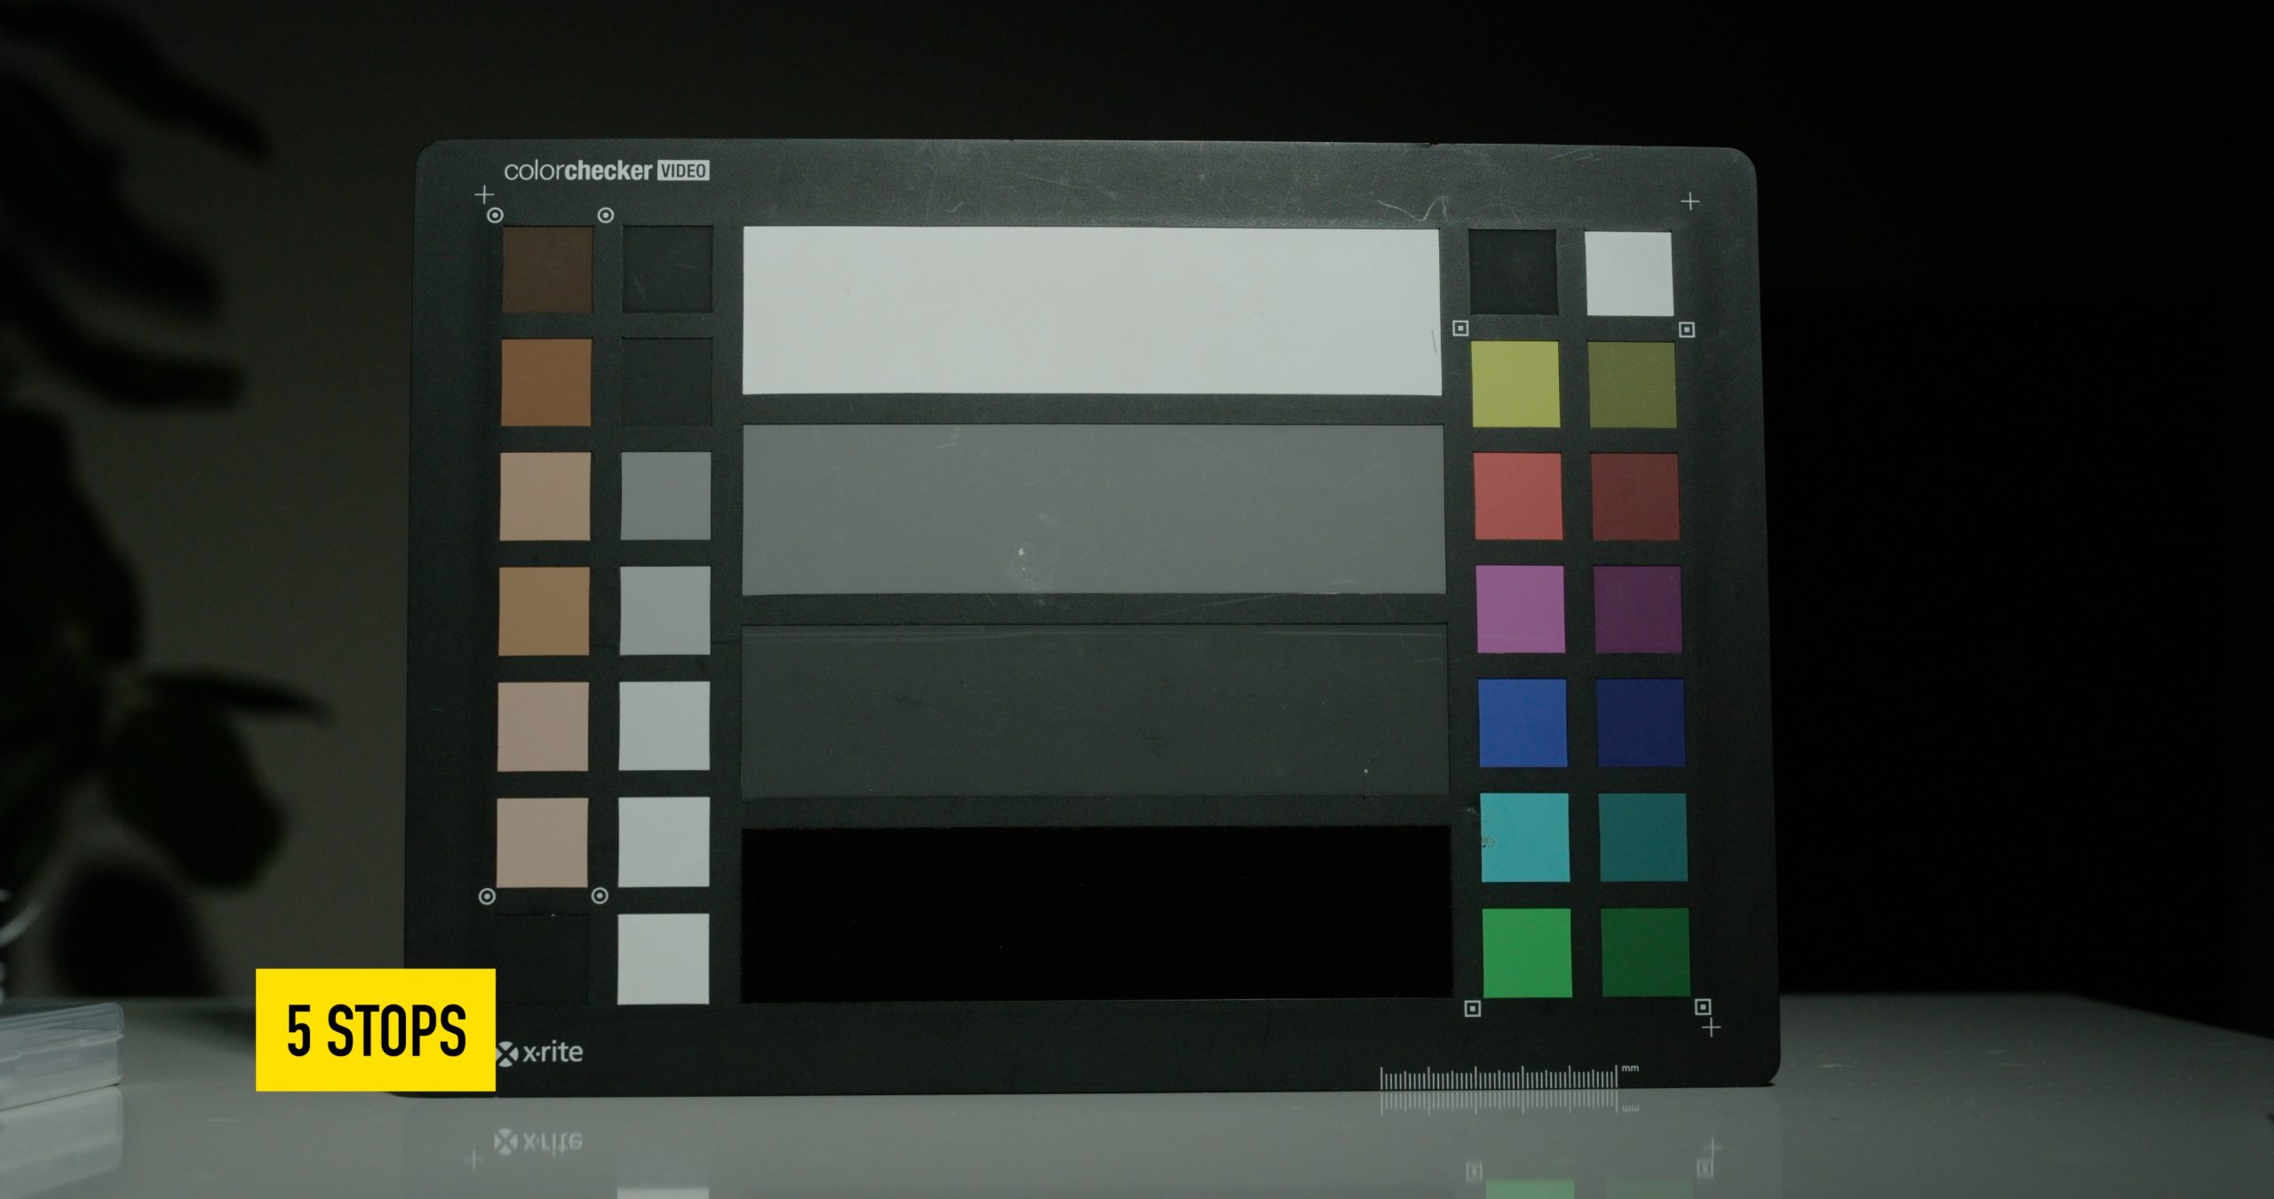The height and width of the screenshot is (1199, 2274).
Task: Click the dark teal color patch
Action: click(1642, 838)
